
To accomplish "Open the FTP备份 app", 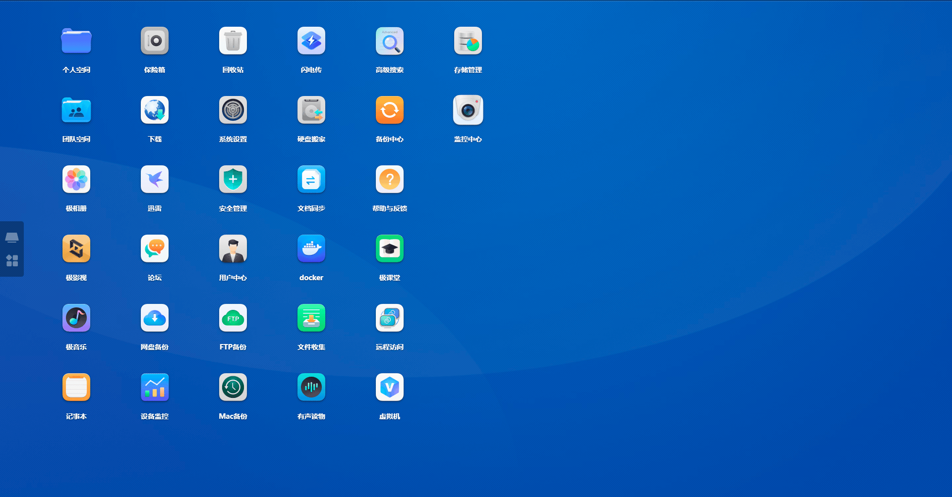I will coord(233,318).
